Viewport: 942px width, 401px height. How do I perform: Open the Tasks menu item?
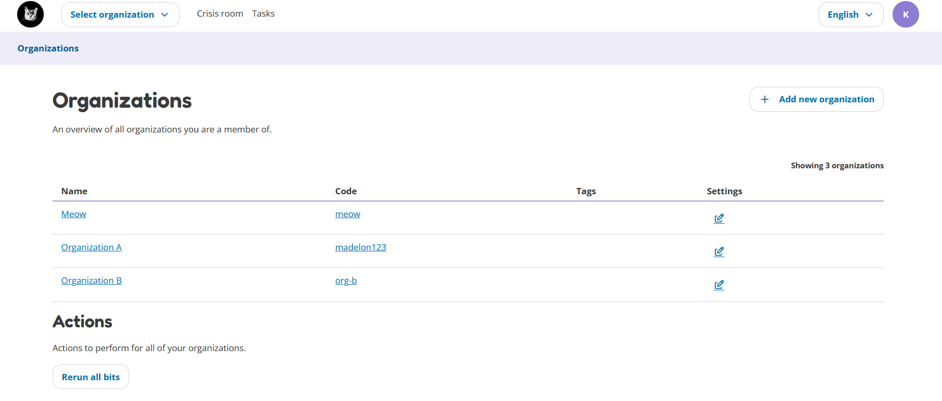263,14
